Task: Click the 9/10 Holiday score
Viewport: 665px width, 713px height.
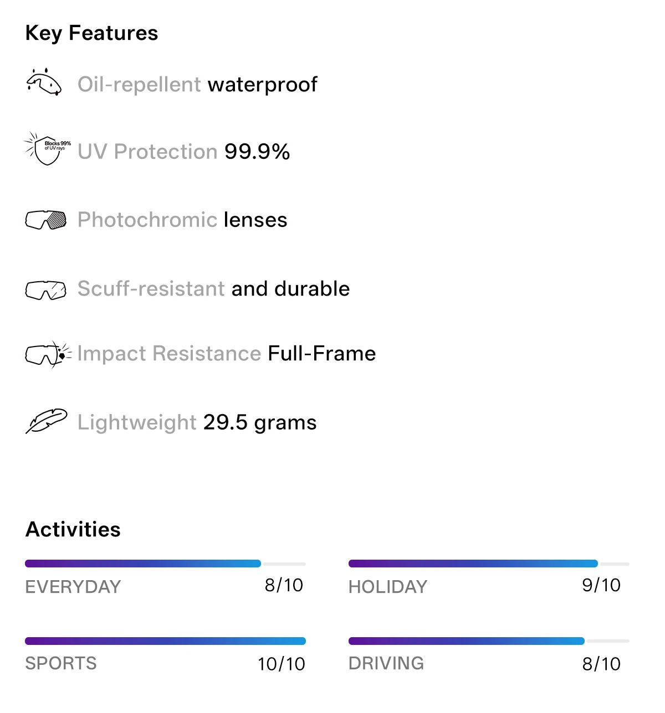Action: tap(601, 585)
